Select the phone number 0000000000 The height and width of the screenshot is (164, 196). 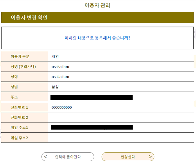(61, 108)
